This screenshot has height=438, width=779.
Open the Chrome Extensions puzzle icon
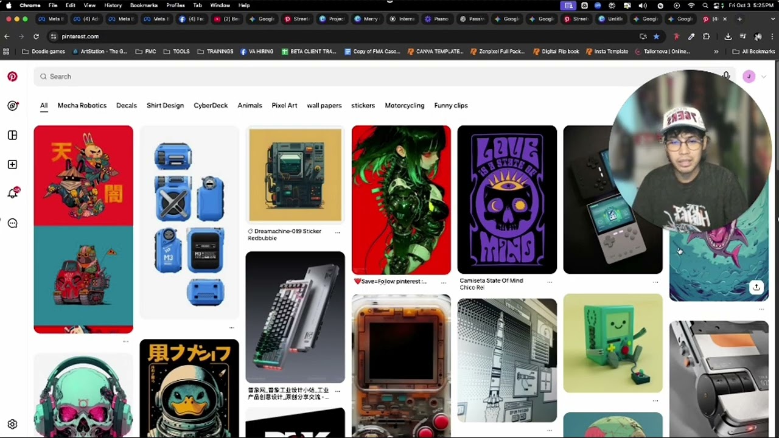point(706,36)
